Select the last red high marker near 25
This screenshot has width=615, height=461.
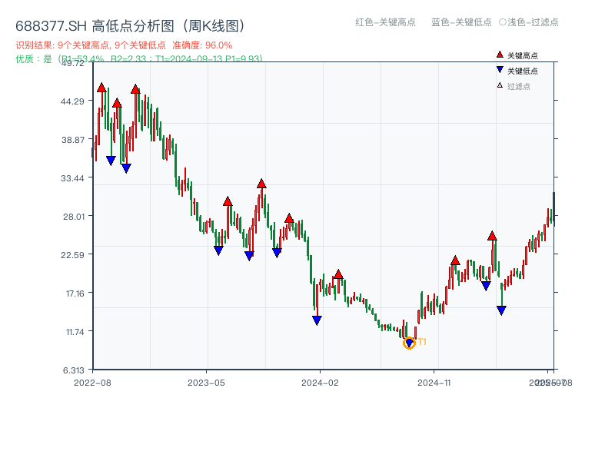[x=492, y=236]
